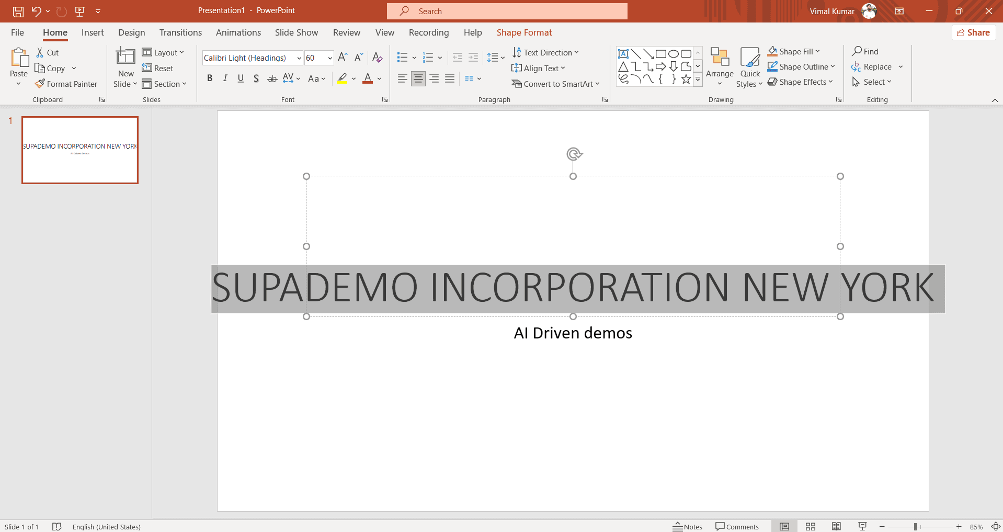Click the Decrease Font Size icon
The width and height of the screenshot is (1003, 532).
point(359,57)
